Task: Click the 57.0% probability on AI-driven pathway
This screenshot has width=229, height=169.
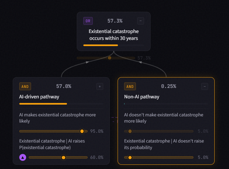Action: pos(64,86)
